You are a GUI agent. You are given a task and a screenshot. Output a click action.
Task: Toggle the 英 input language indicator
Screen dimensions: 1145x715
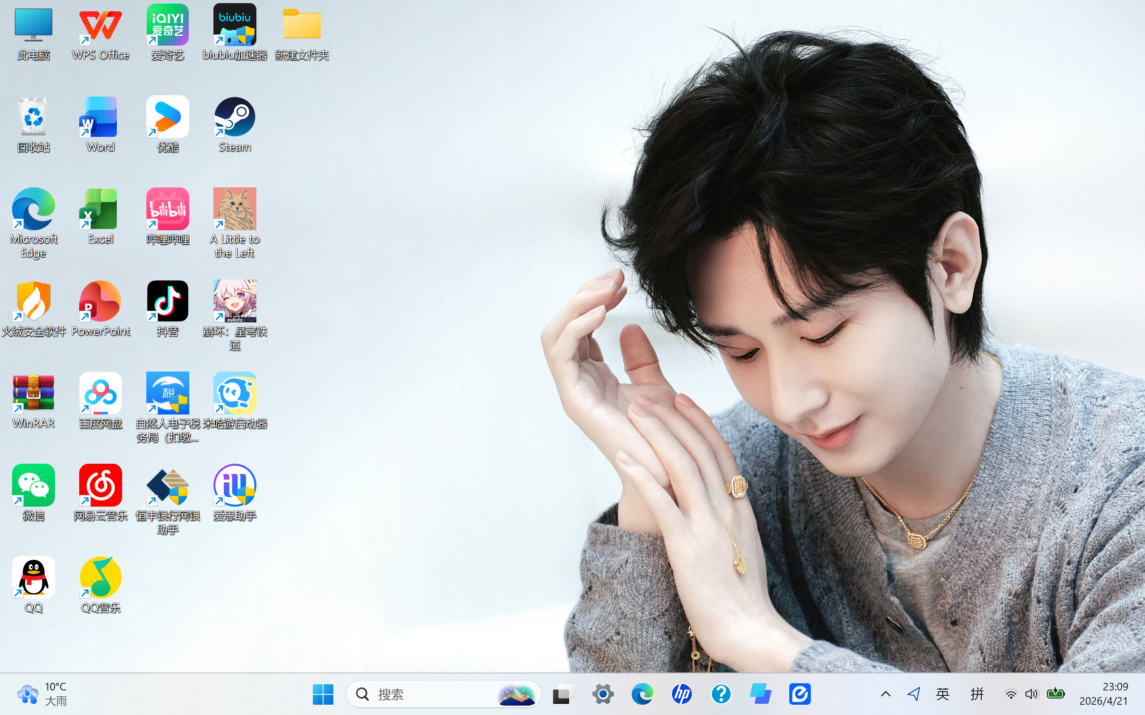tap(942, 694)
